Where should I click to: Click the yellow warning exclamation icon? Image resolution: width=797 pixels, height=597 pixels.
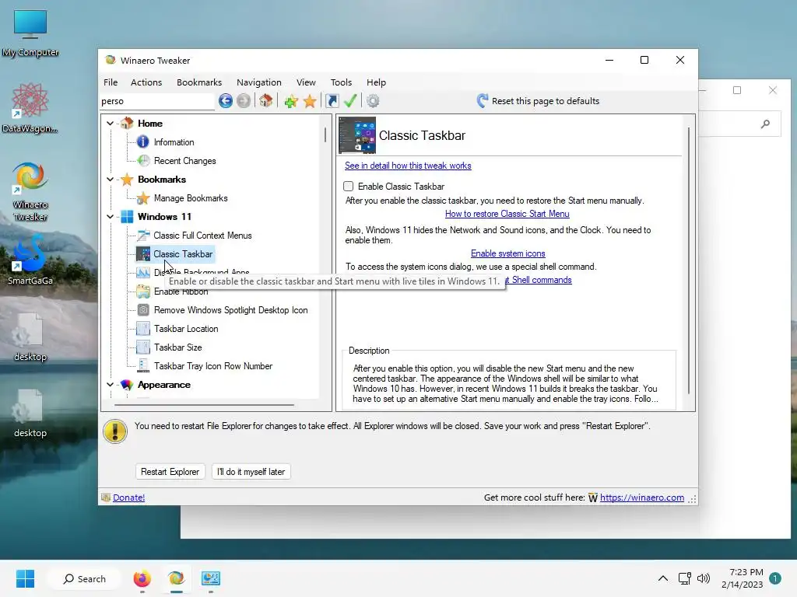[x=115, y=431]
